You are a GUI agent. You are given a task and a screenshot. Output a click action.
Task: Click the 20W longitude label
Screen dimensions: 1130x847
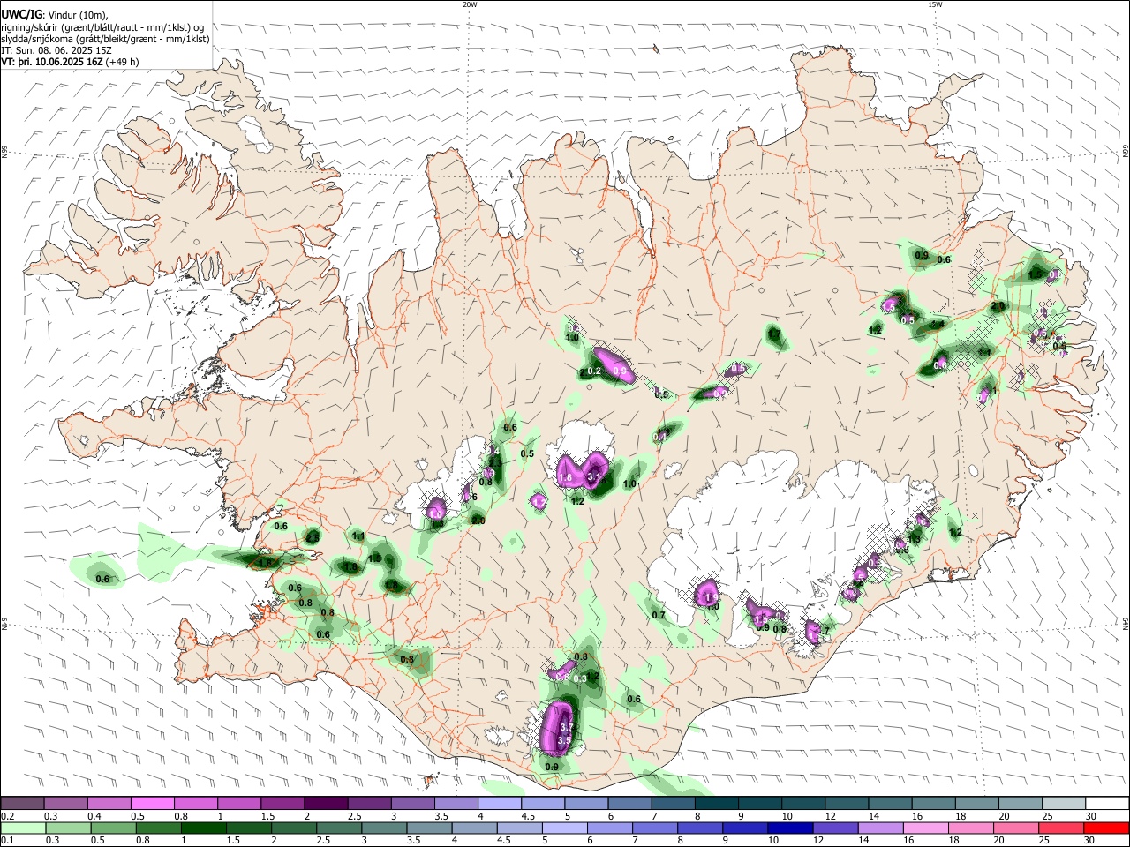(470, 4)
